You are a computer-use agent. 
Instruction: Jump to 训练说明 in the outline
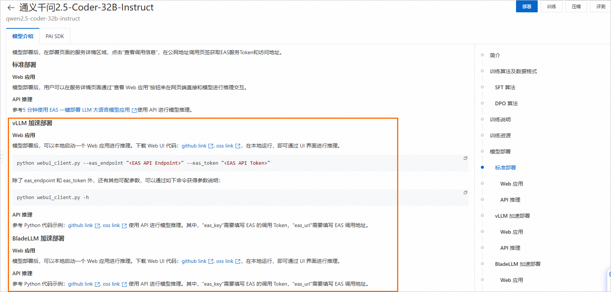point(500,119)
